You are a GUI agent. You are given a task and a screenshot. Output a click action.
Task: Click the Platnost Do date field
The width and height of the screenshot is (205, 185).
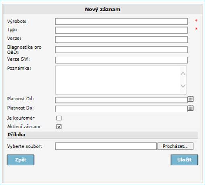coord(121,109)
